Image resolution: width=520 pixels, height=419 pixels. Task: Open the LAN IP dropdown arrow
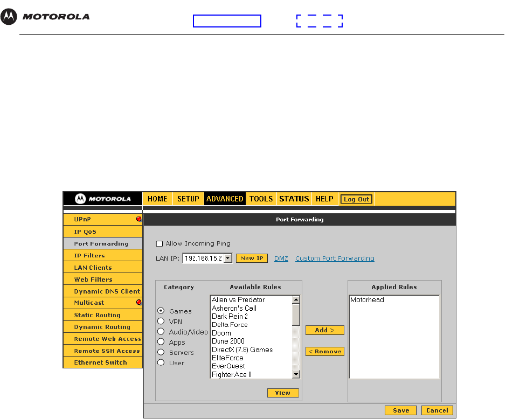(x=228, y=258)
